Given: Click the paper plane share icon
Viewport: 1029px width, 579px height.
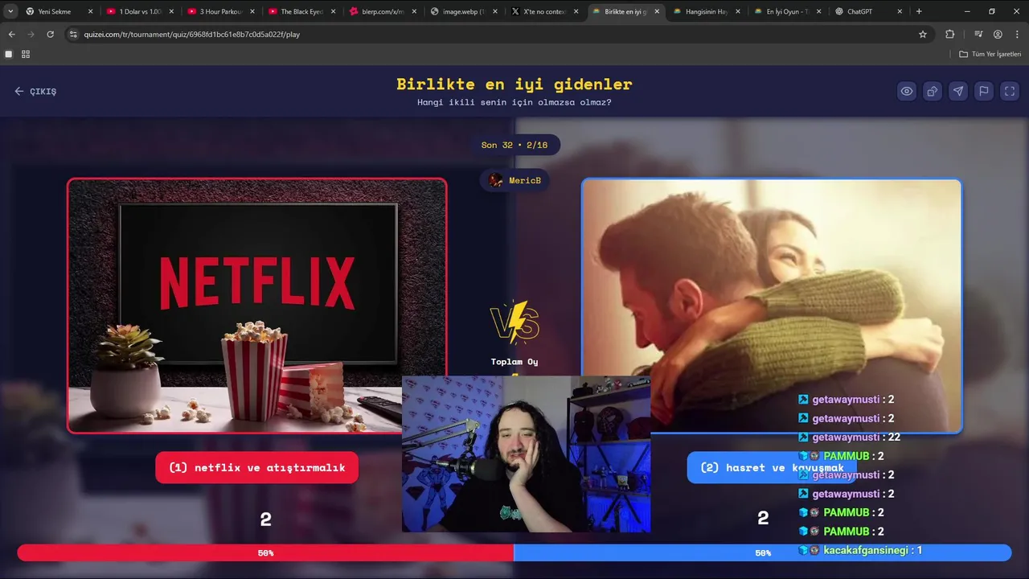Looking at the screenshot, I should point(958,91).
